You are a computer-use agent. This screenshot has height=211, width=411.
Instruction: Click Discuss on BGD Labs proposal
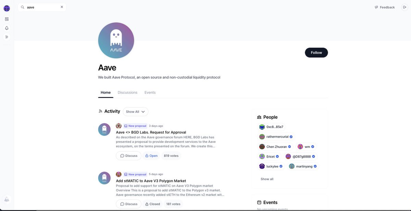(129, 156)
